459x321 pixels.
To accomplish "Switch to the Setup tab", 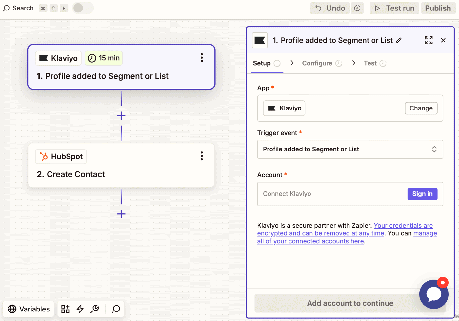I will (x=267, y=63).
